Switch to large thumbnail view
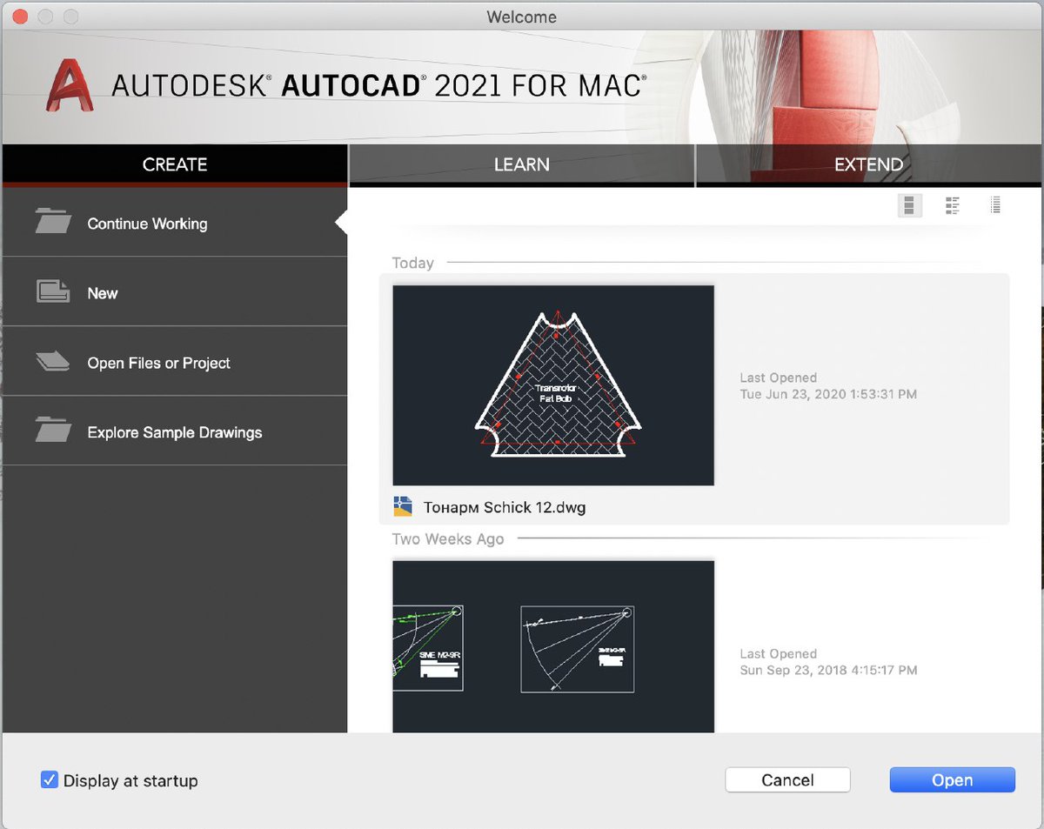 (909, 205)
